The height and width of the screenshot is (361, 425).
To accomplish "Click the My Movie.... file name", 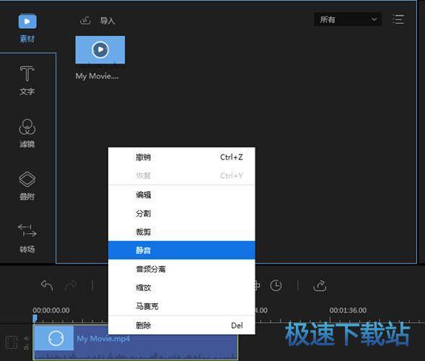I will point(97,77).
